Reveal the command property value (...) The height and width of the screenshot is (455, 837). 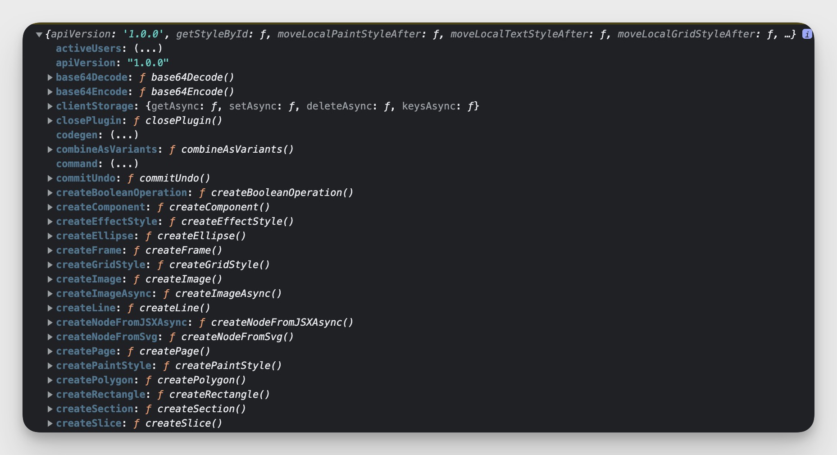click(124, 164)
